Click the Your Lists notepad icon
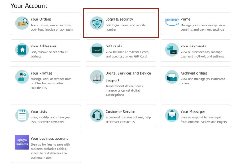 [22, 115]
